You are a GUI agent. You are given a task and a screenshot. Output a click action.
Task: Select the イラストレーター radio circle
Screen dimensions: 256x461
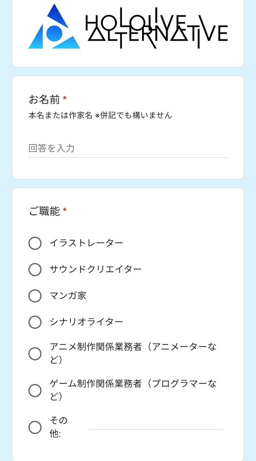coord(35,243)
